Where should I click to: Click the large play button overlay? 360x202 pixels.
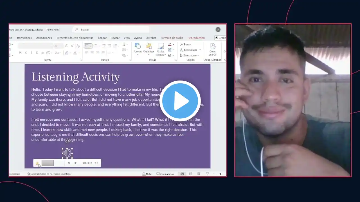pos(180,101)
